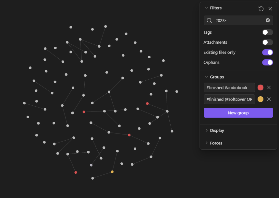
Task: Edit the #finished #audiobook query field
Action: 229,87
